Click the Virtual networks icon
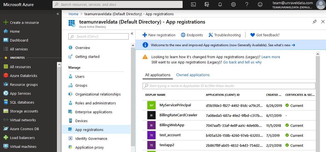This screenshot has width=326, height=152. 6,120
